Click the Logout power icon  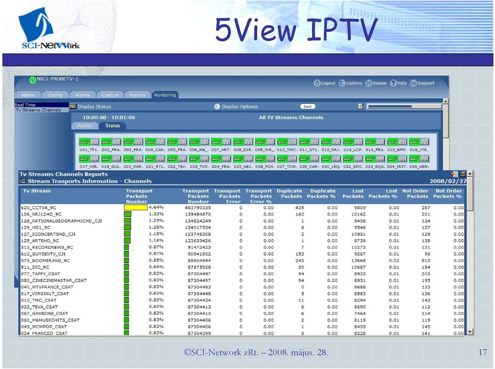[317, 83]
